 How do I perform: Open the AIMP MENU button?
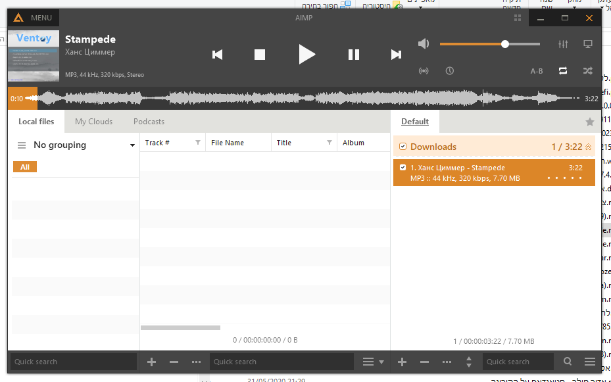[41, 18]
